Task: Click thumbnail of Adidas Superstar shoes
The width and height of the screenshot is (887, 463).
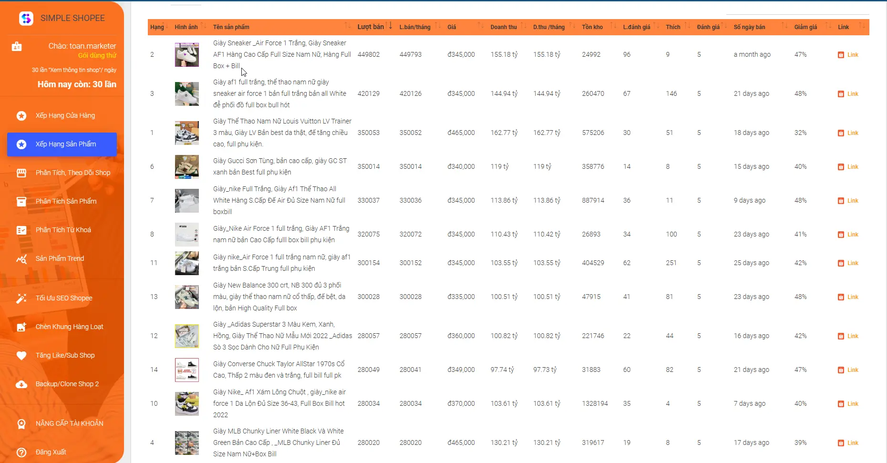Action: point(187,336)
